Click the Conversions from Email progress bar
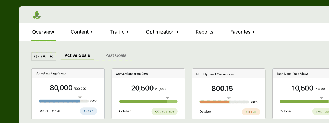 pos(148,101)
